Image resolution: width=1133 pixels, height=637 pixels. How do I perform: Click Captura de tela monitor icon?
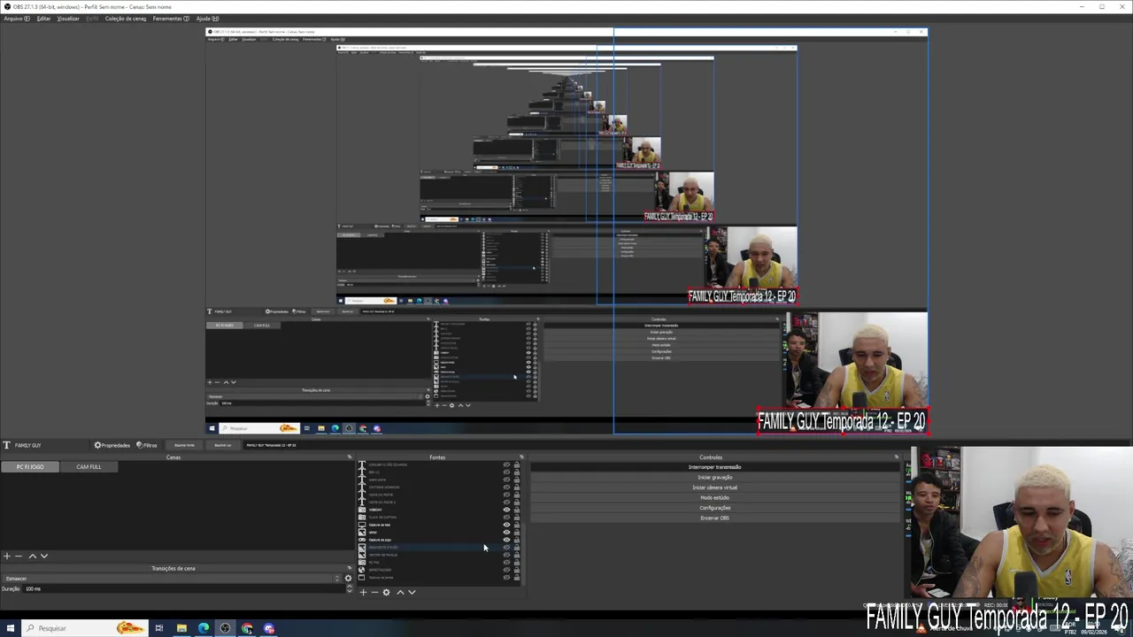pos(362,525)
